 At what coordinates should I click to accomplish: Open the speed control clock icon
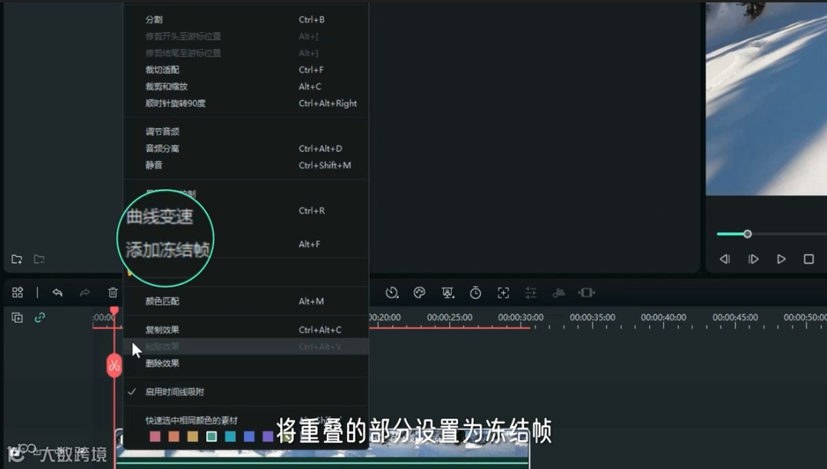(392, 292)
